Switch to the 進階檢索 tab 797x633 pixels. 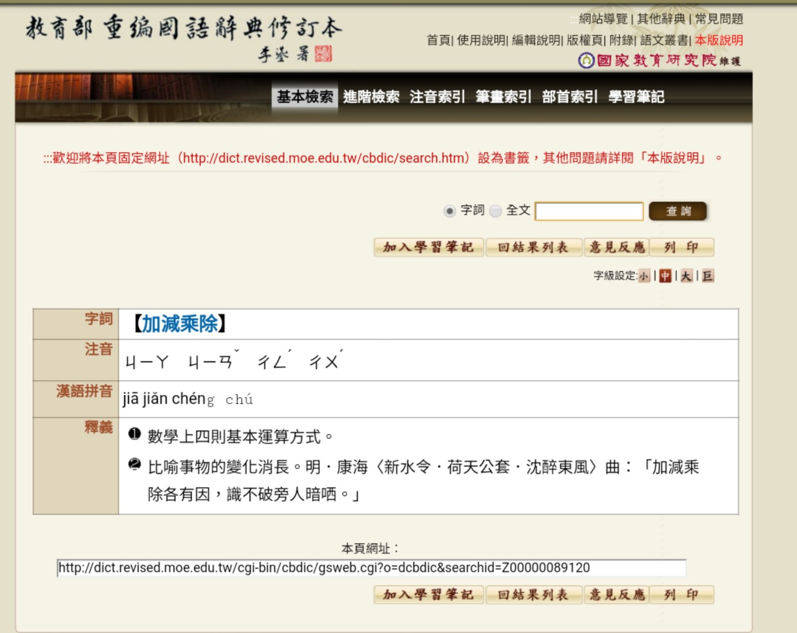(371, 97)
